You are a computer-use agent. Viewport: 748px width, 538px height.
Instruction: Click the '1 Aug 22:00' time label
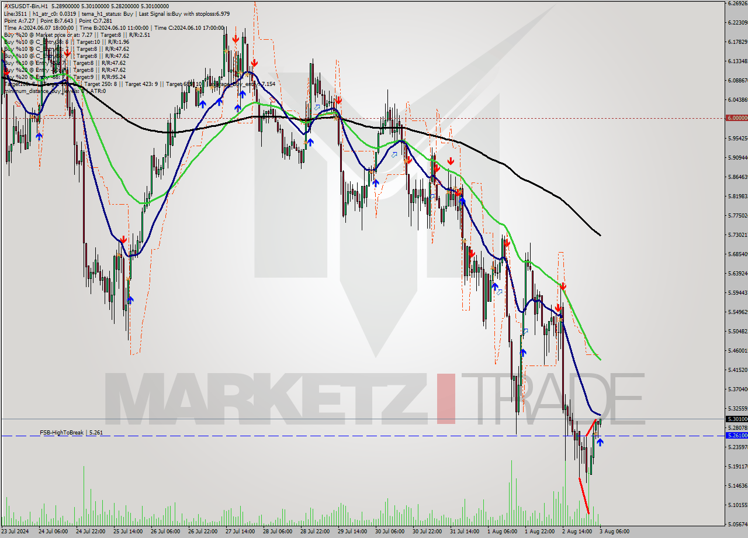click(539, 532)
